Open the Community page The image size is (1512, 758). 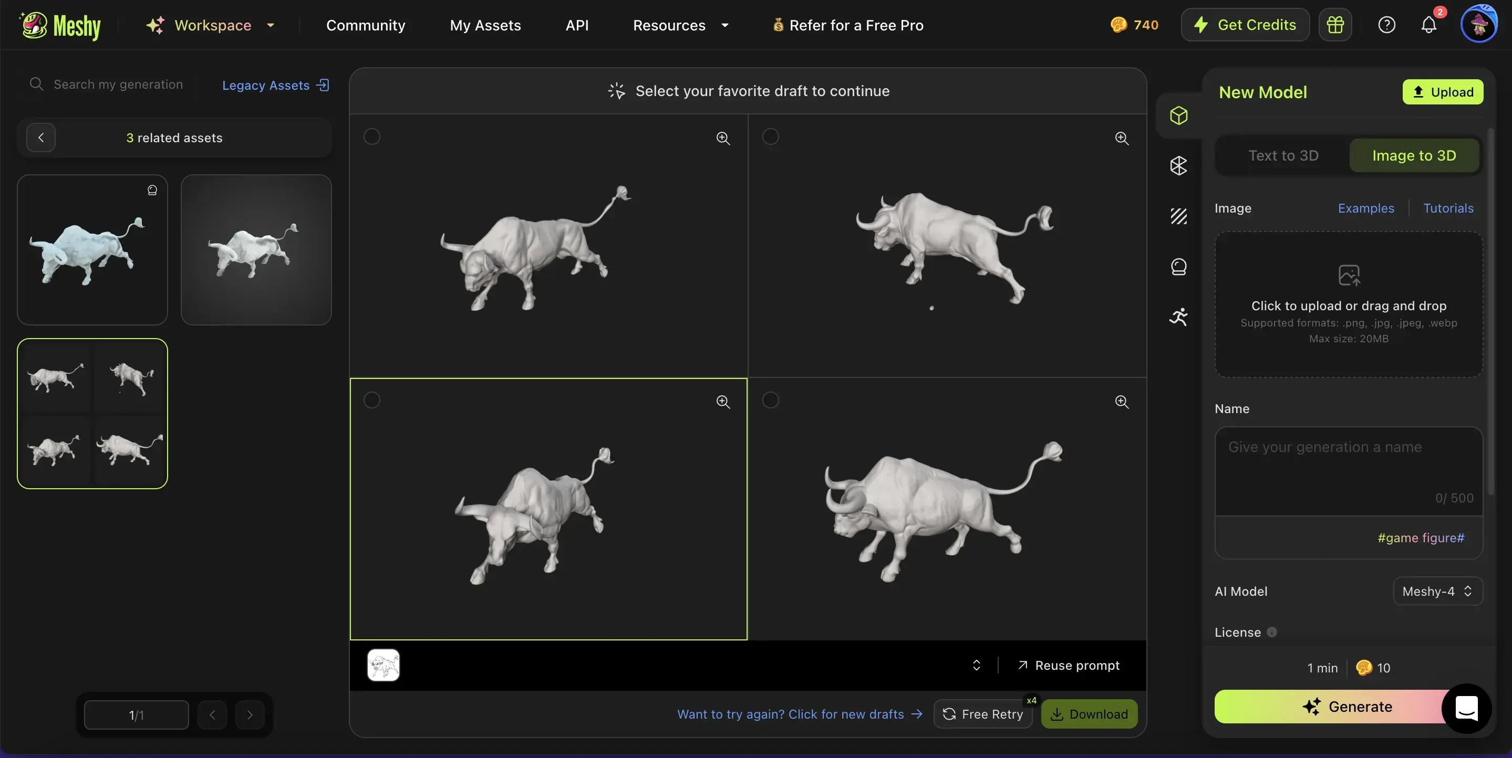(x=366, y=25)
